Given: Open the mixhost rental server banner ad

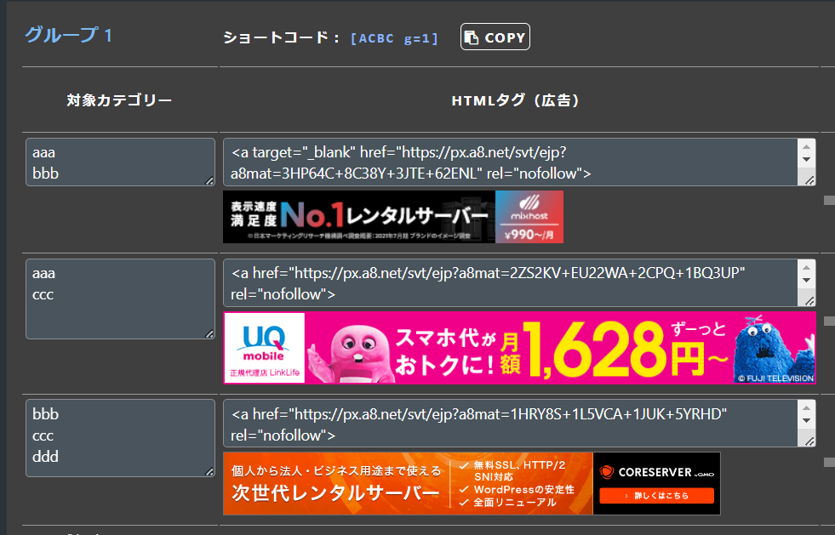Looking at the screenshot, I should coord(392,217).
